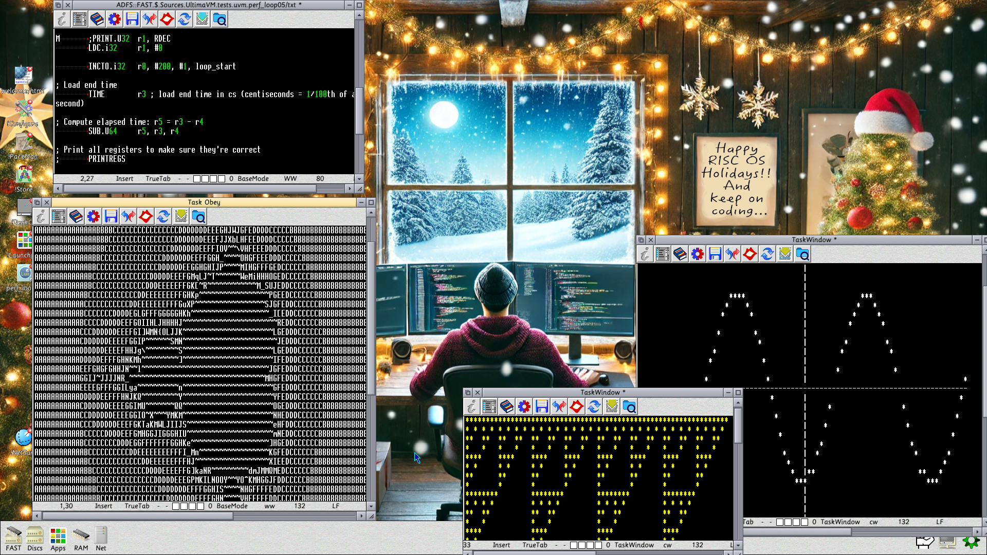Click the blue/red swap arrows icon in Task Obey toolbar
Screen dimensions: 987x555
128,216
